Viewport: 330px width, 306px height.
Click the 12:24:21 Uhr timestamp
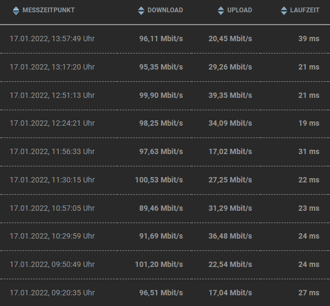tap(52, 123)
